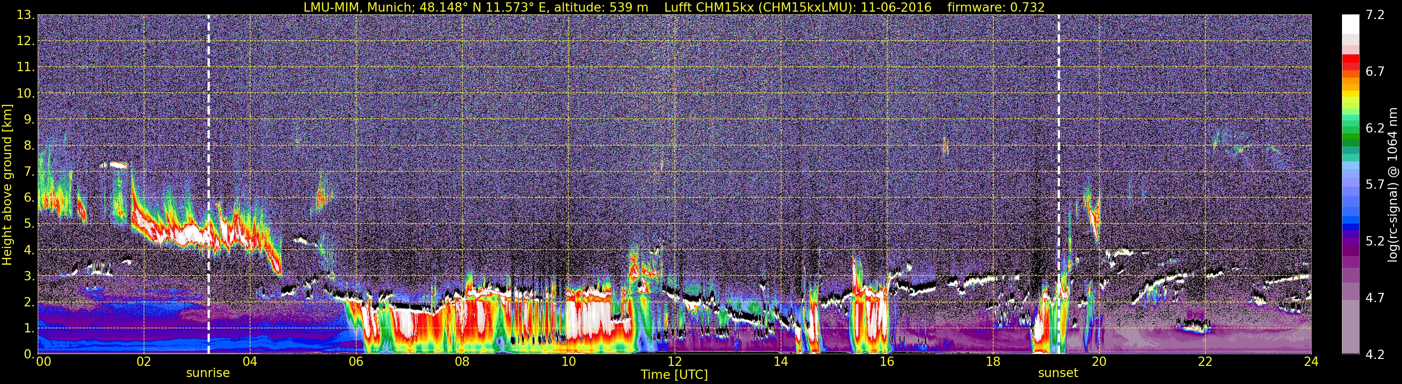Click the time axis tick label '18'
Image resolution: width=1402 pixels, height=384 pixels.
(x=993, y=362)
